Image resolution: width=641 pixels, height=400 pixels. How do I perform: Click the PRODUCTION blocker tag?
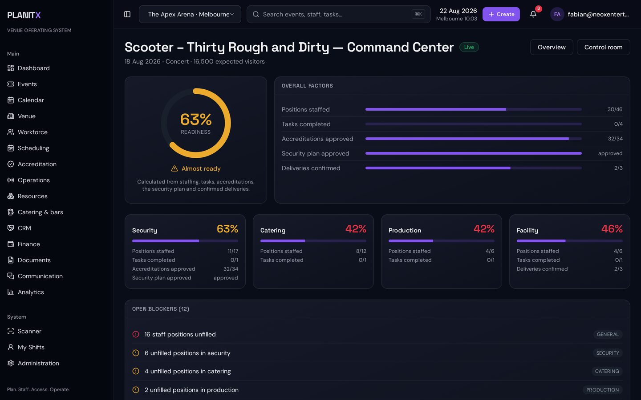[603, 390]
